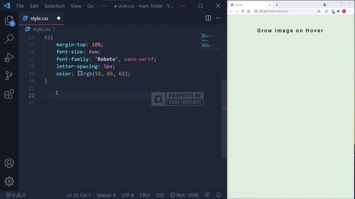Image resolution: width=355 pixels, height=199 pixels.
Task: Open Source Control view
Action: coord(9,76)
